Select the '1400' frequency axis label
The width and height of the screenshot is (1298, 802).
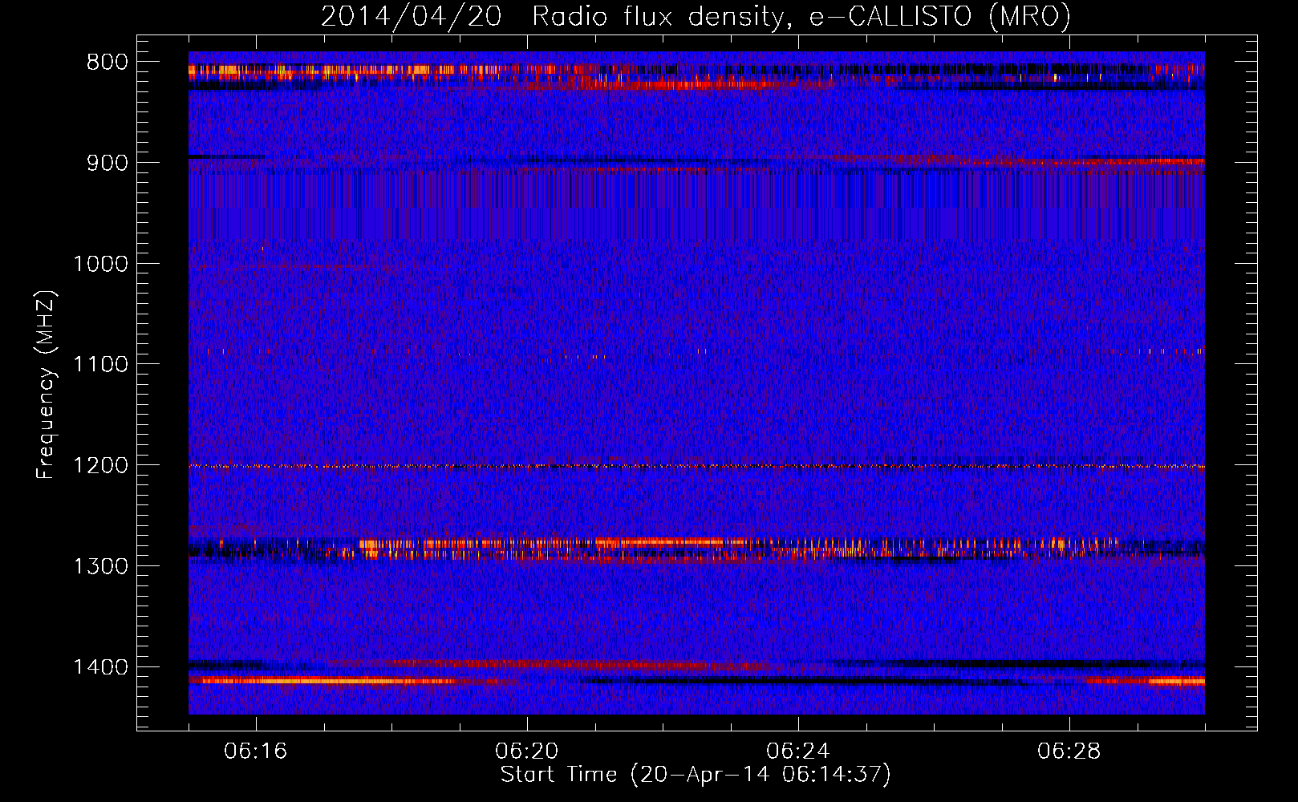pos(100,667)
